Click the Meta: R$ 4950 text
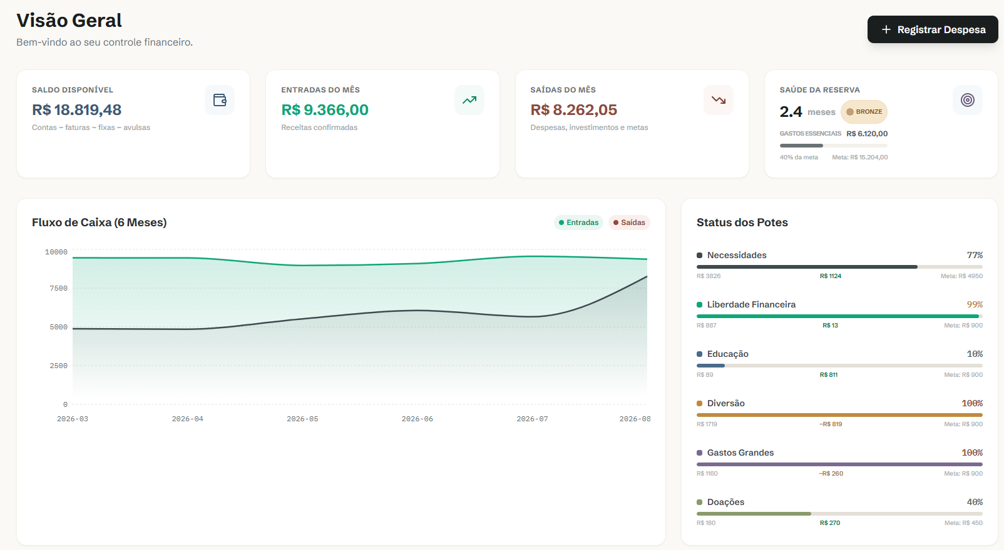Image resolution: width=1004 pixels, height=550 pixels. pos(961,276)
